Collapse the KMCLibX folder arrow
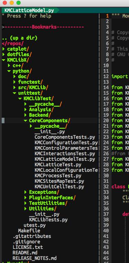The height and width of the screenshot is (263, 129). 3,60
